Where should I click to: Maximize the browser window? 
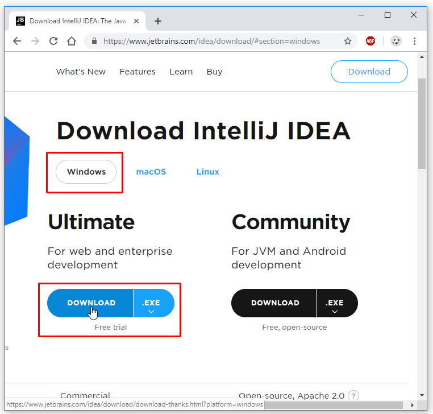coord(388,15)
